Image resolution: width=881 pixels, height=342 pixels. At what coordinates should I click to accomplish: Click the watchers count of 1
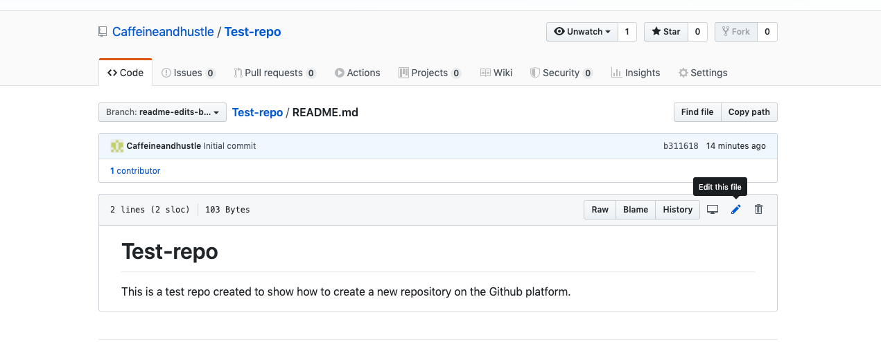click(x=627, y=32)
